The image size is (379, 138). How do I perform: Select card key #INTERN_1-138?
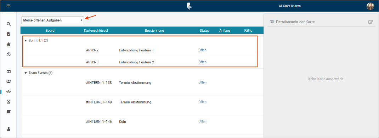click(99, 82)
